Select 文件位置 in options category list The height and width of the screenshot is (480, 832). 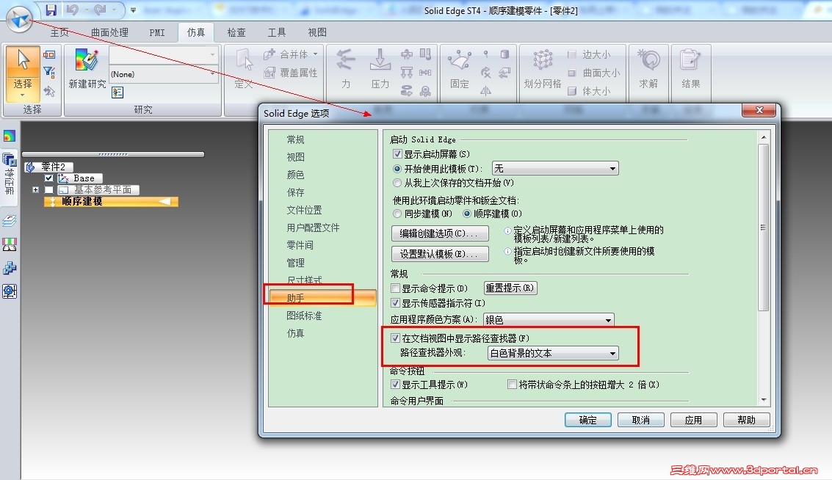coord(304,210)
